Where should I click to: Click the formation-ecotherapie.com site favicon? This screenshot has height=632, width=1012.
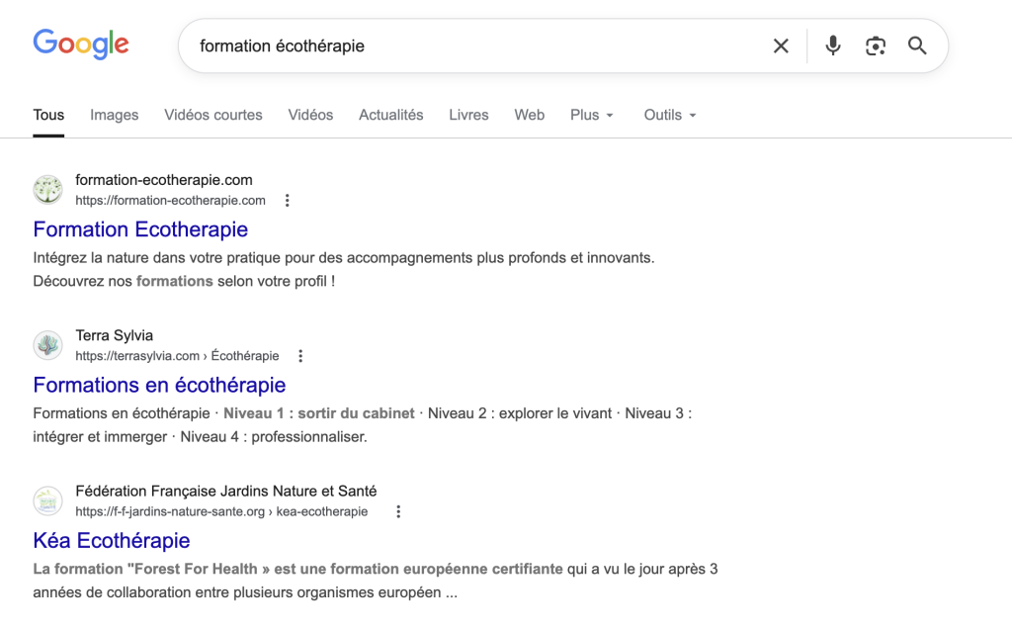(x=47, y=189)
